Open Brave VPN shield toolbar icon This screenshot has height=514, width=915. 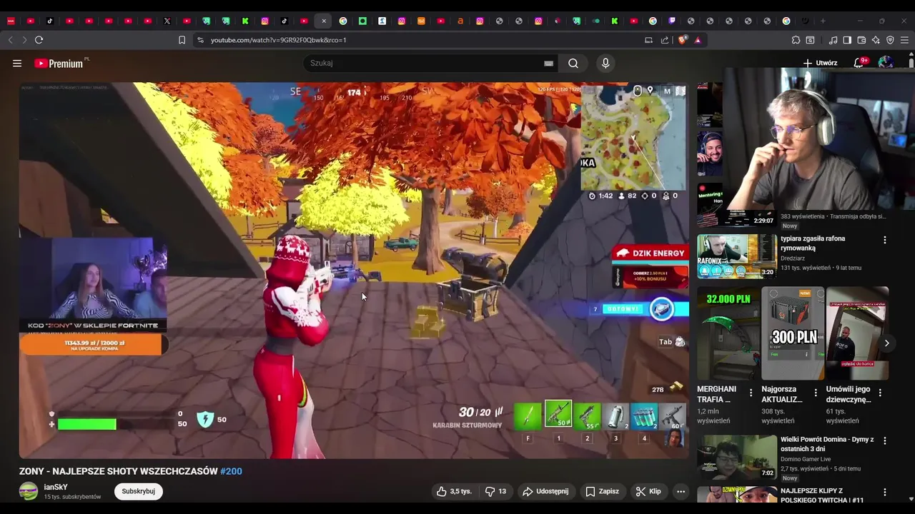890,40
